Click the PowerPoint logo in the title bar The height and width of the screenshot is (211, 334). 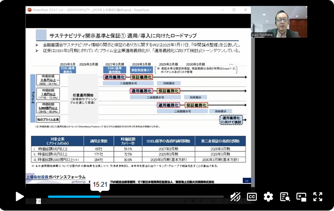coord(29,9)
